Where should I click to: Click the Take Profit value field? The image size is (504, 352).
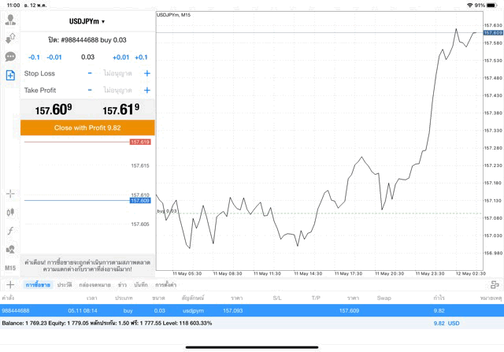coord(117,91)
